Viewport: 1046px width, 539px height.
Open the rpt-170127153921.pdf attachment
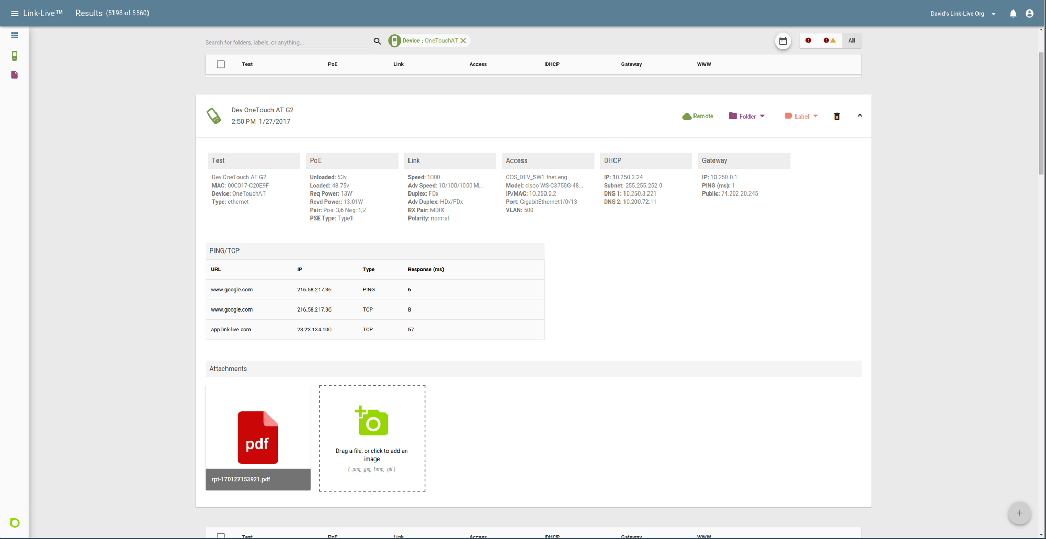click(258, 438)
